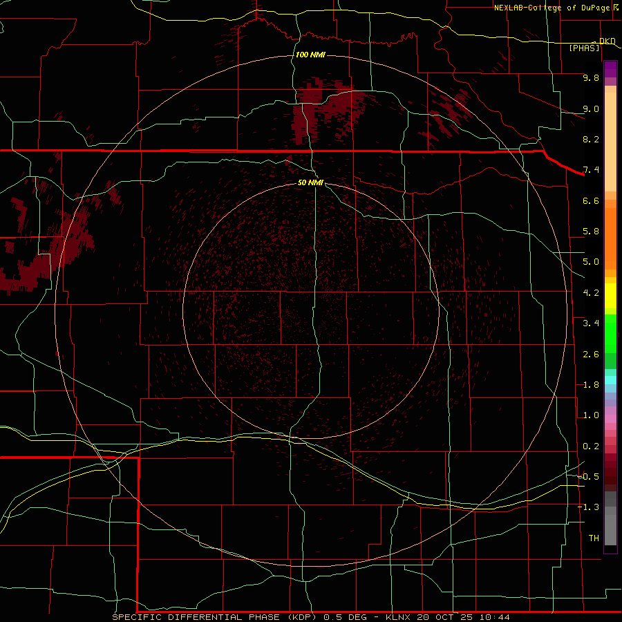
Task: Click the yellow segment of the color bar
Action: pyautogui.click(x=610, y=296)
